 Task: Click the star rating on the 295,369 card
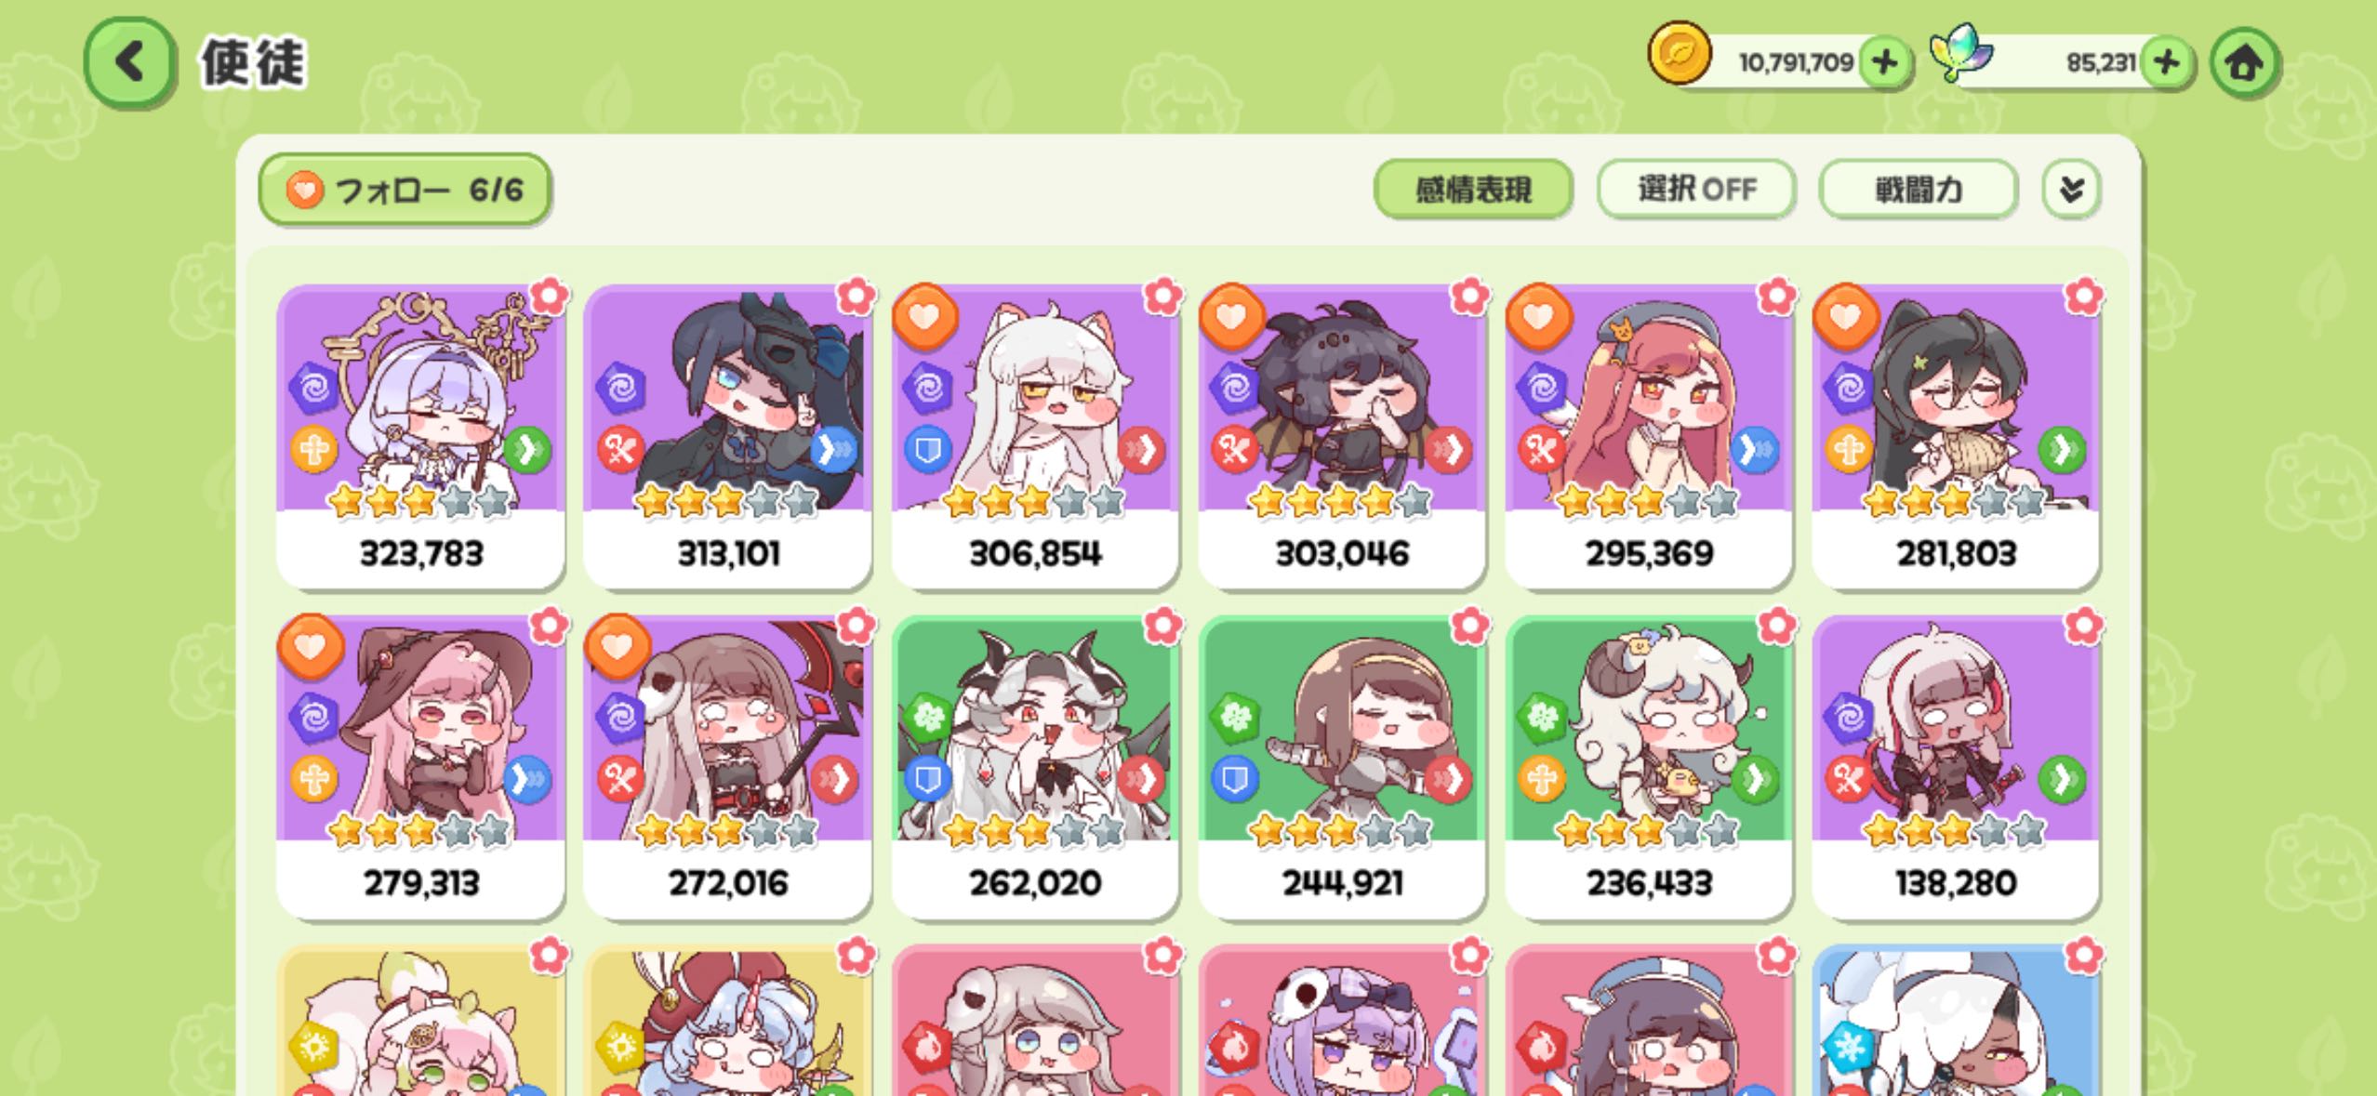tap(1647, 502)
